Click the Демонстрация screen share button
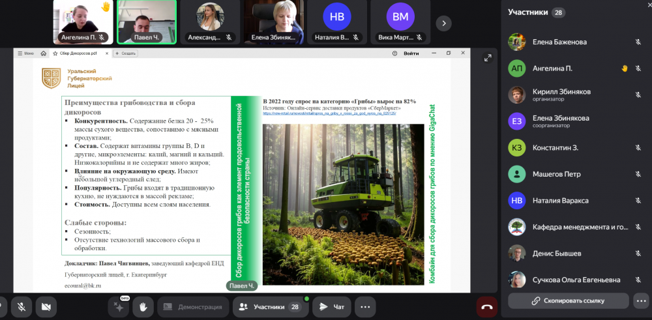 [193, 306]
